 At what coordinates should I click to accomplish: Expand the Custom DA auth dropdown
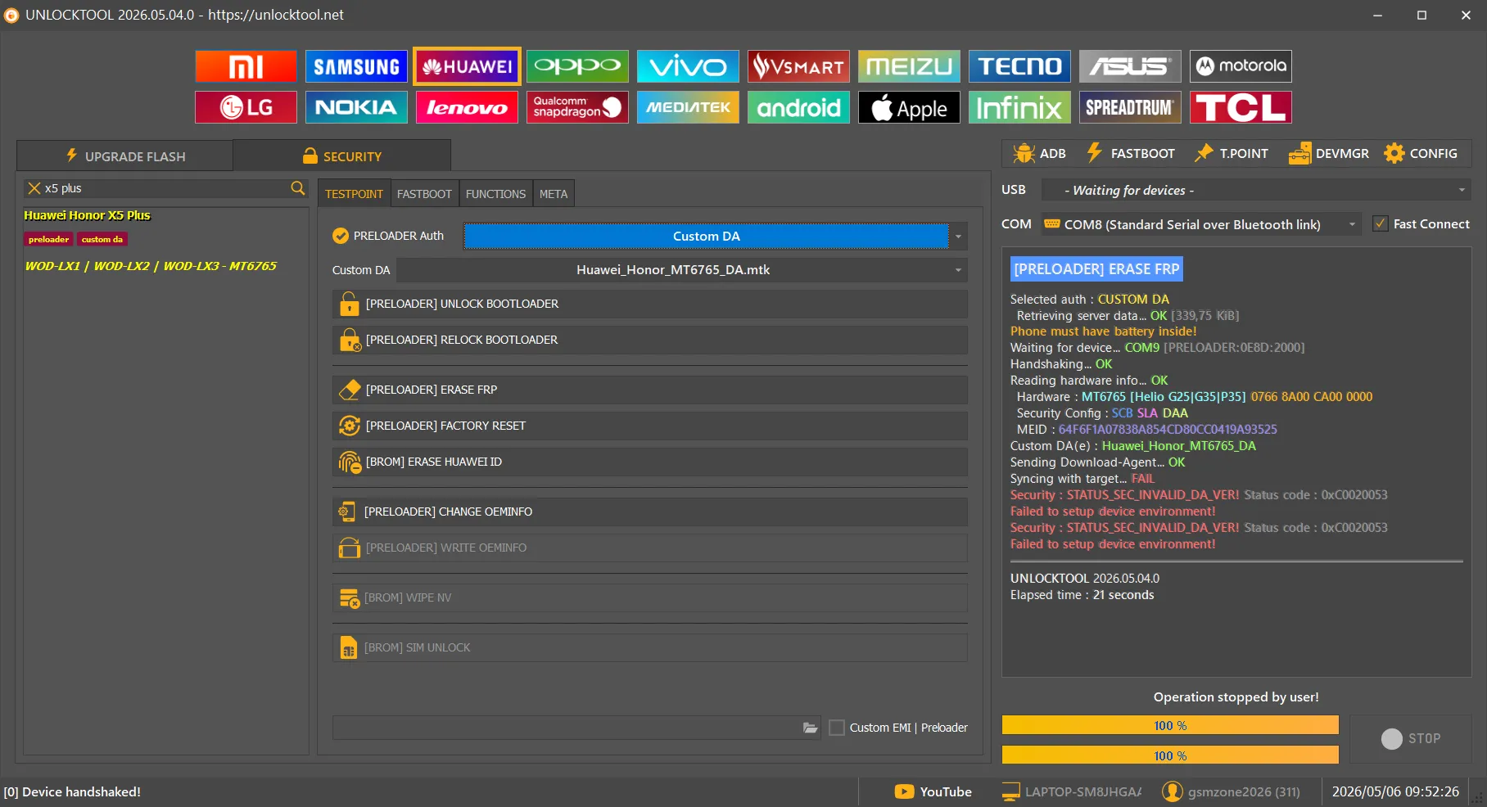coord(958,237)
